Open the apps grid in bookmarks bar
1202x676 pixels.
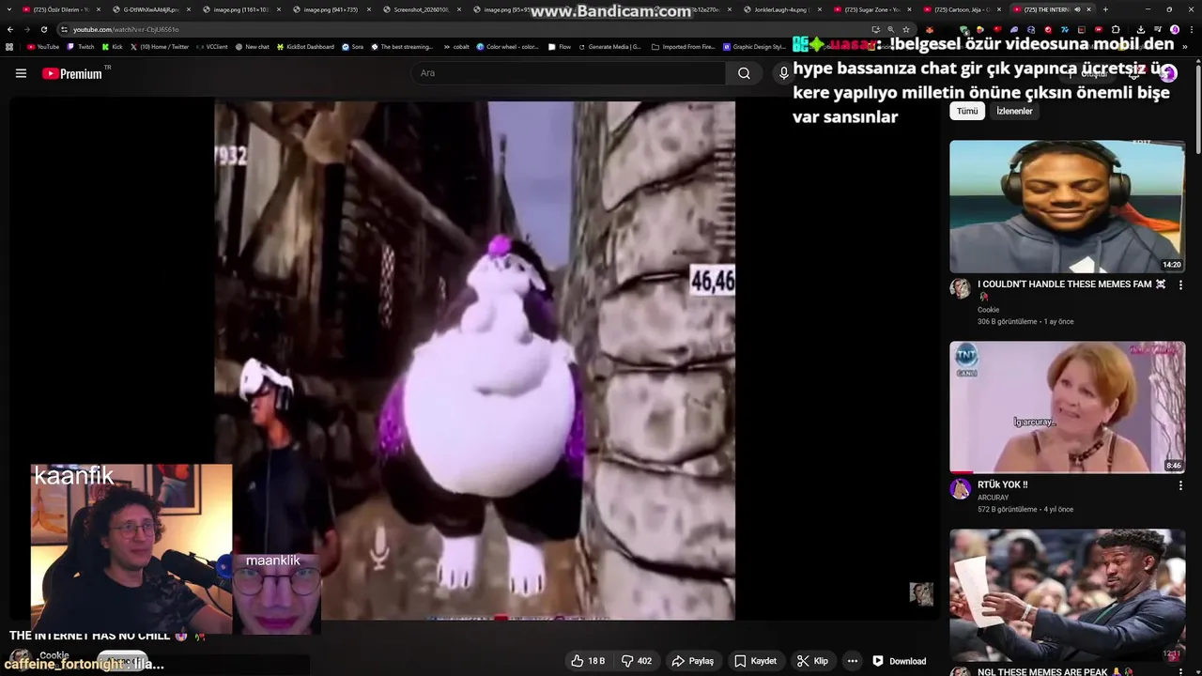pos(9,46)
